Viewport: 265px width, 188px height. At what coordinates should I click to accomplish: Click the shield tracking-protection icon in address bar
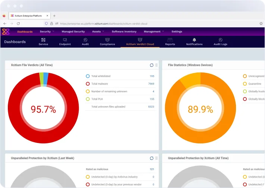46,23
